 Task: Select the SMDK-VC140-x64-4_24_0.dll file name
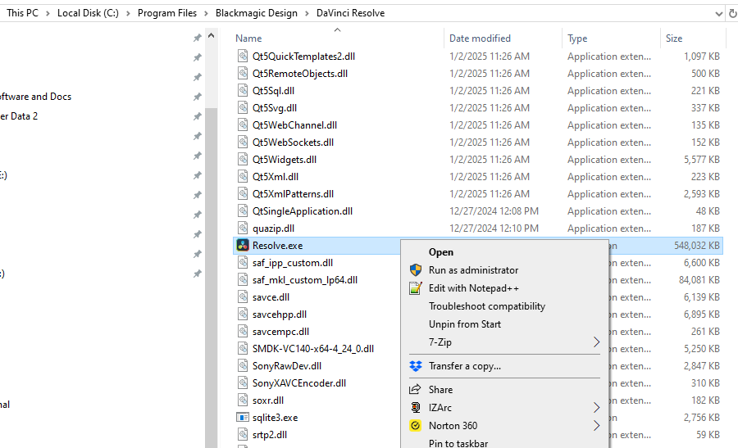[313, 349]
